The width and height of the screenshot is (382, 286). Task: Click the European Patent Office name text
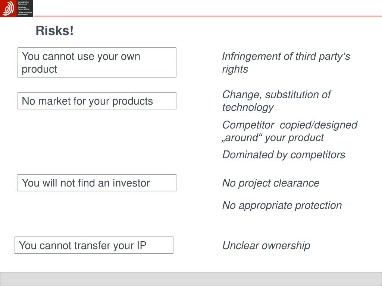[x=25, y=8]
